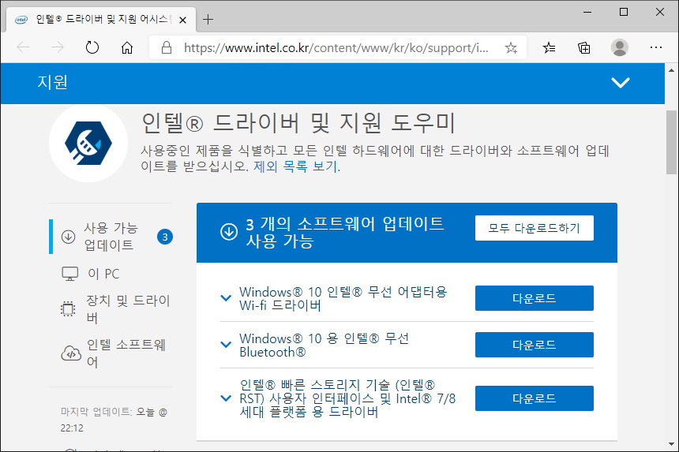Close the Intel driver assistant tab
This screenshot has height=452, width=679.
tap(182, 20)
